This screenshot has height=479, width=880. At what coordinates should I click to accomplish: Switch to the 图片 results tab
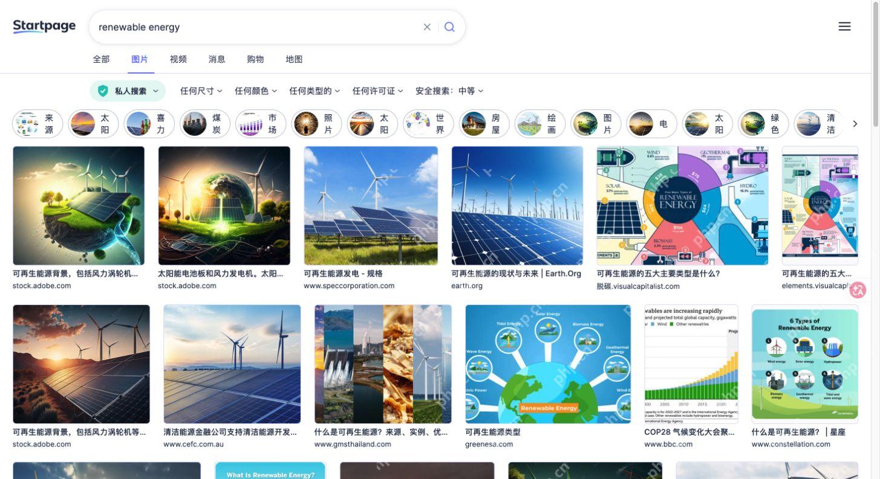140,59
